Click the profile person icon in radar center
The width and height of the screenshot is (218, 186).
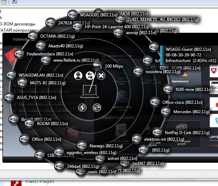click(x=79, y=76)
